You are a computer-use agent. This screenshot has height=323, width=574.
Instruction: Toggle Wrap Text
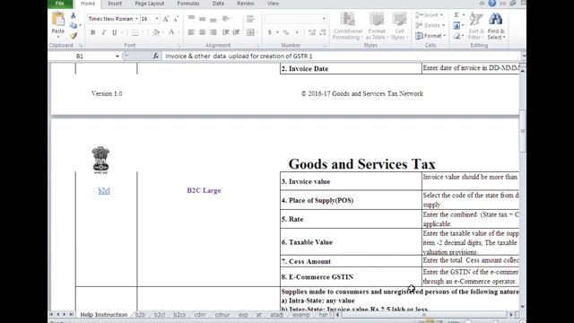pos(250,18)
